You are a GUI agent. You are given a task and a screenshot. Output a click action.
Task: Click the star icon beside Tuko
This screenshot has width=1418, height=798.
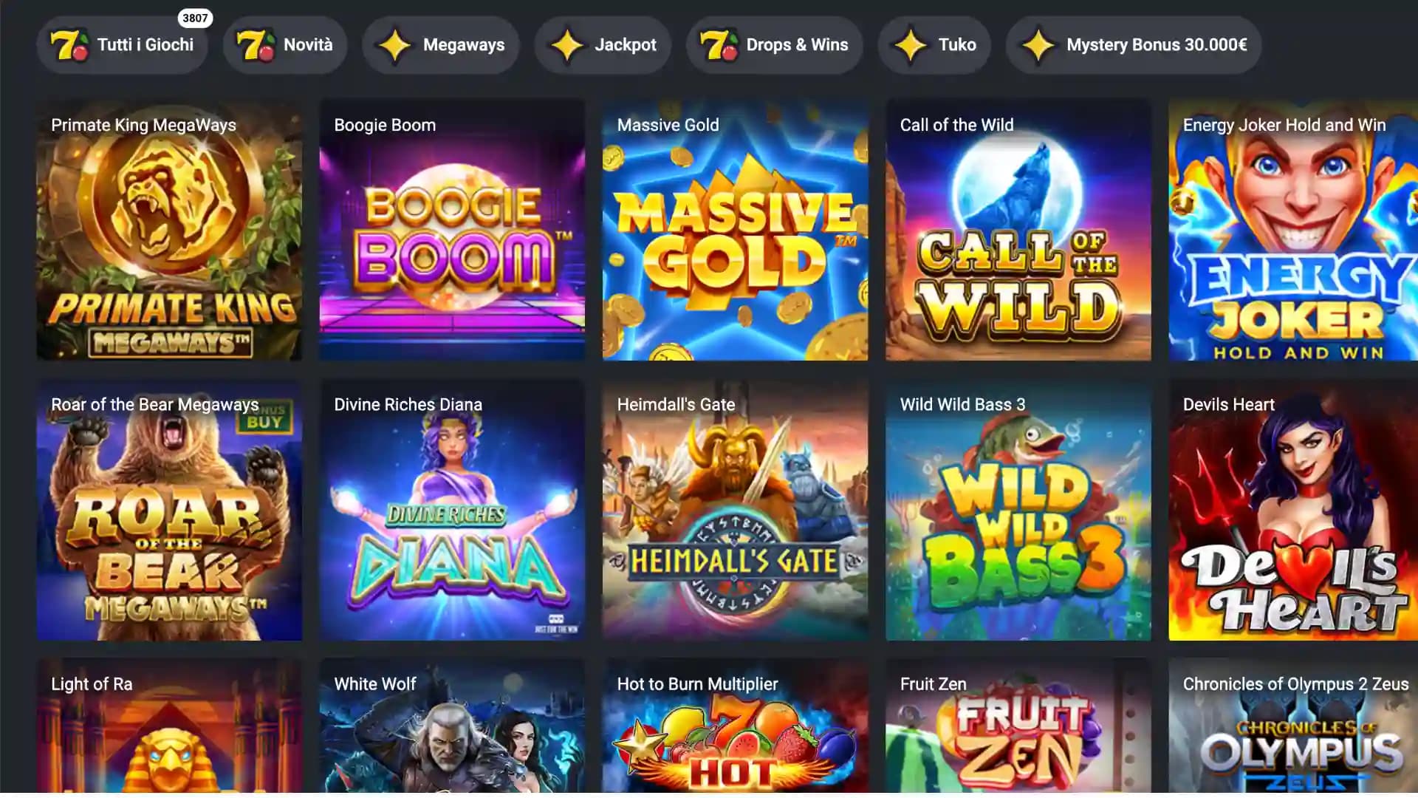pos(911,45)
